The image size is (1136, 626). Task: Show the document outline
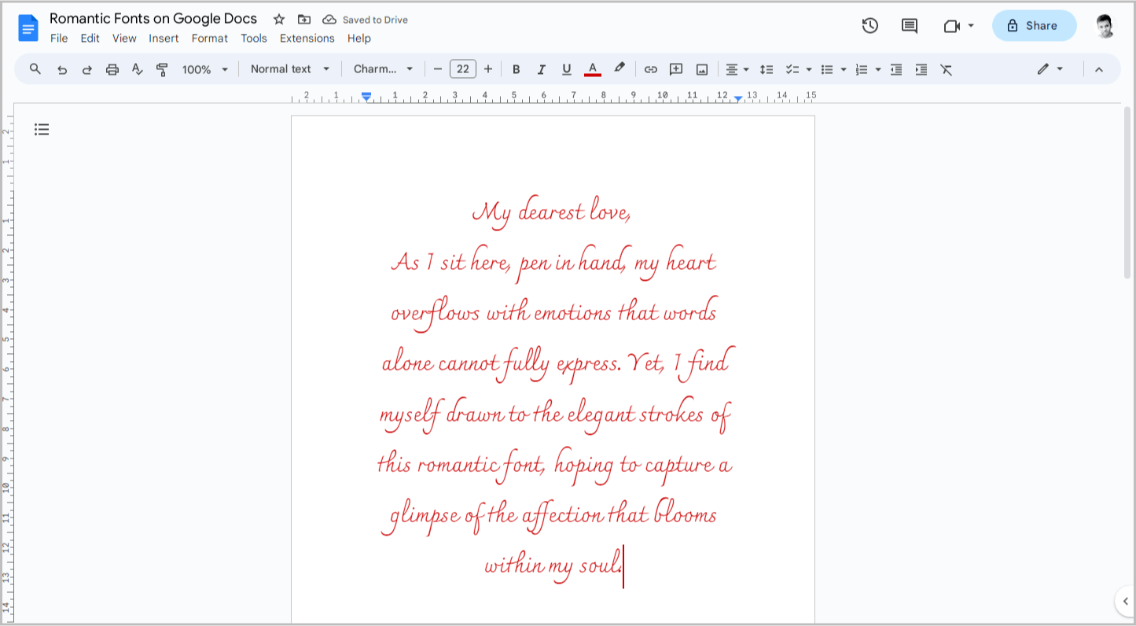(x=42, y=130)
